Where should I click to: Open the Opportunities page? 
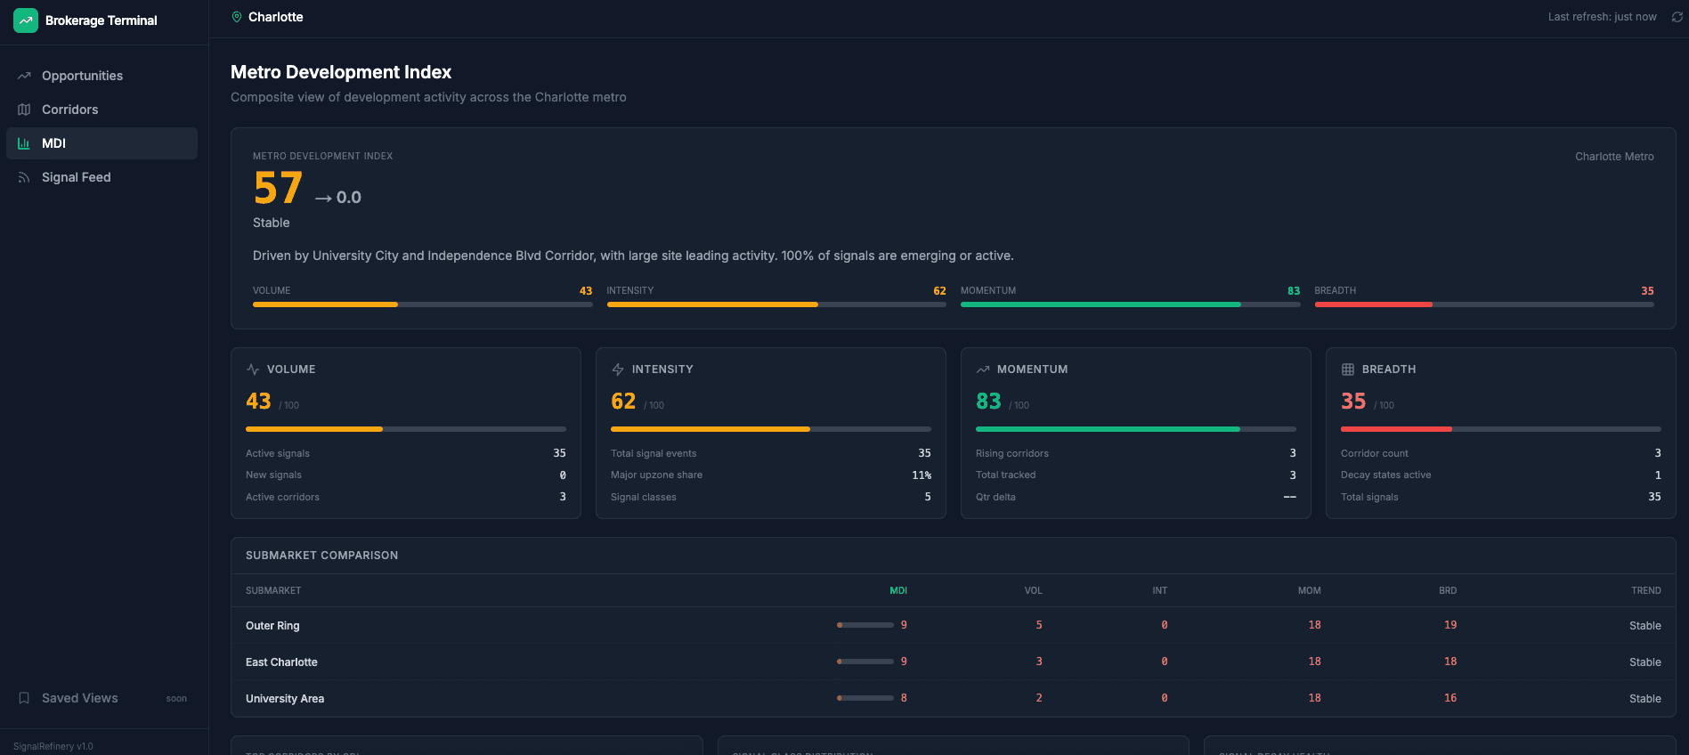[x=102, y=76]
